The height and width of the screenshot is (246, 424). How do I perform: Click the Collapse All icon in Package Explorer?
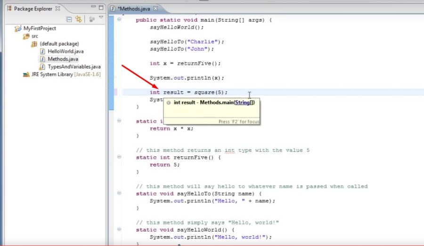pyautogui.click(x=69, y=19)
